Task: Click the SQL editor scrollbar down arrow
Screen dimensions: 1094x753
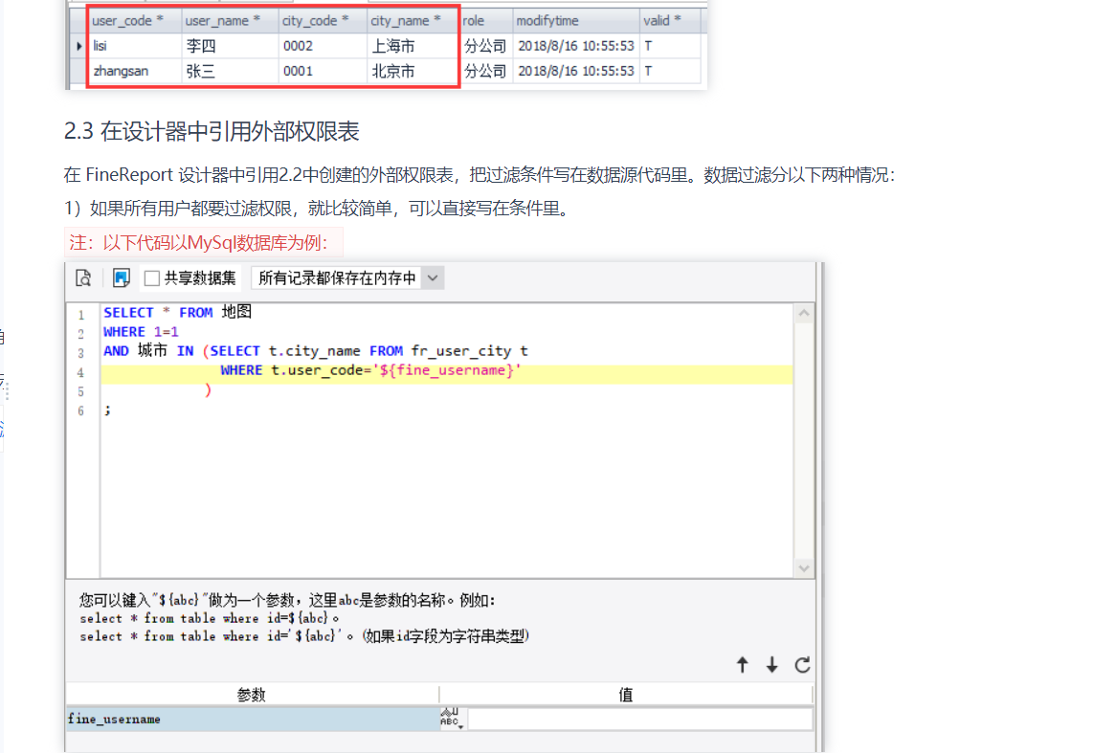Action: click(x=804, y=568)
